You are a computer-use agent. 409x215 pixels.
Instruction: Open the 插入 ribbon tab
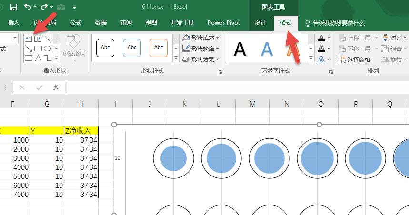[x=13, y=23]
